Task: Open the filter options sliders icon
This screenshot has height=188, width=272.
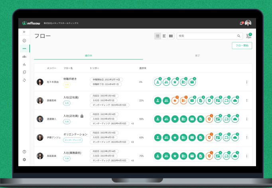Action: pyautogui.click(x=249, y=36)
